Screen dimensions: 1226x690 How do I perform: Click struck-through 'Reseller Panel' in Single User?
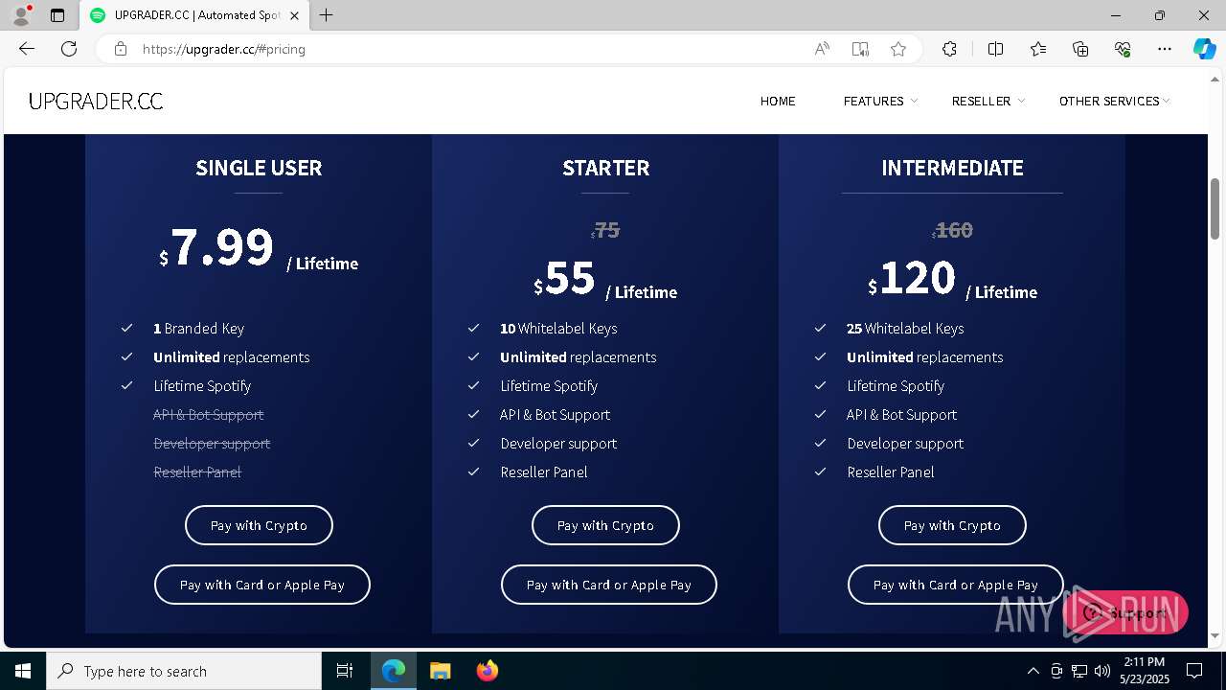point(197,471)
